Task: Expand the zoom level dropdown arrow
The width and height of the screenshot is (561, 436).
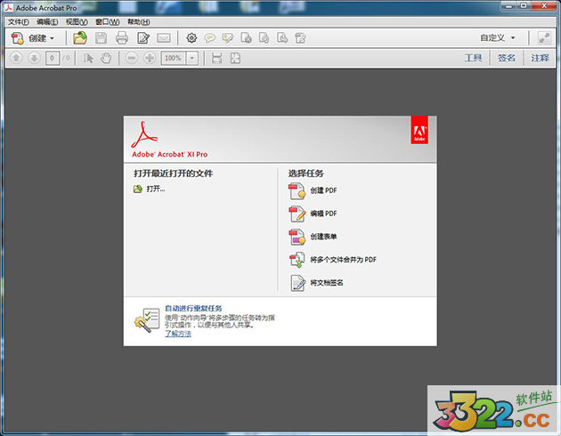Action: 192,58
